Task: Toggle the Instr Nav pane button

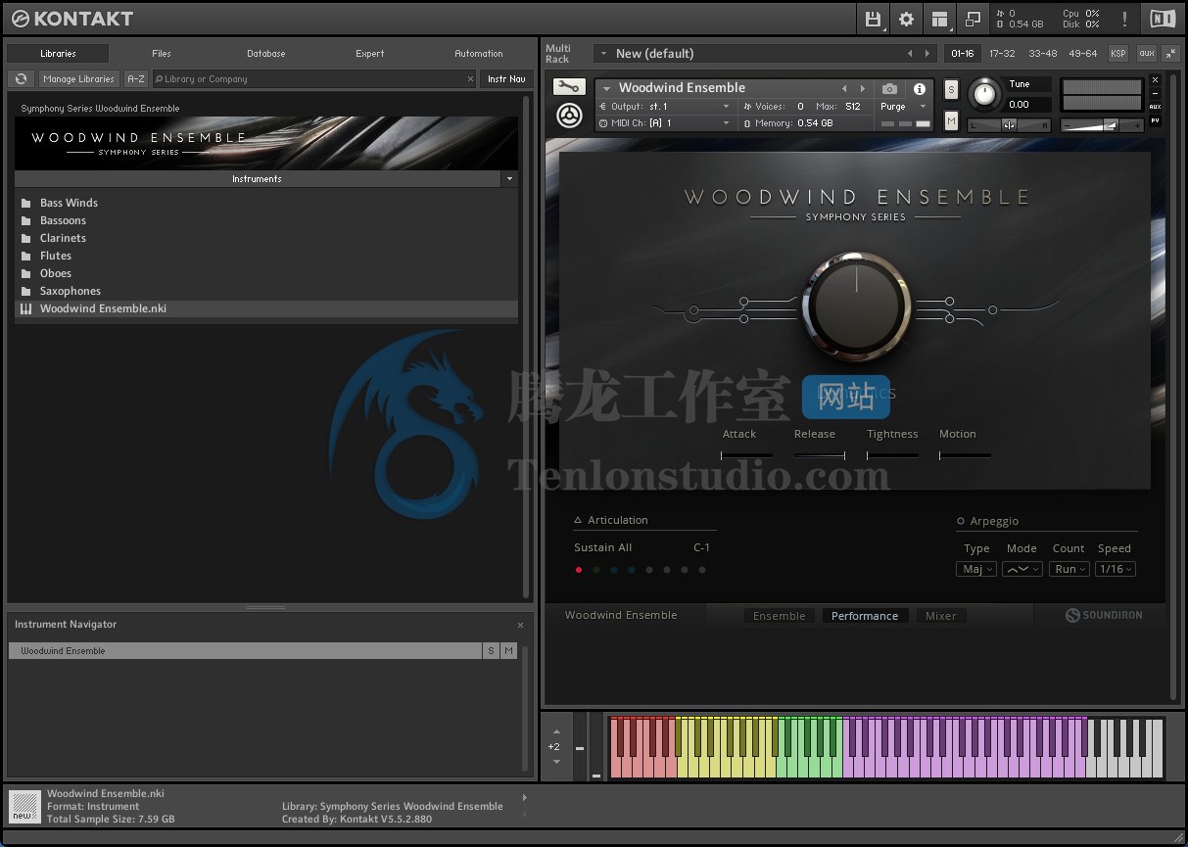Action: 506,79
